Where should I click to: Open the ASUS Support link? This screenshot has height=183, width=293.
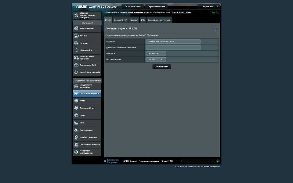[130, 161]
